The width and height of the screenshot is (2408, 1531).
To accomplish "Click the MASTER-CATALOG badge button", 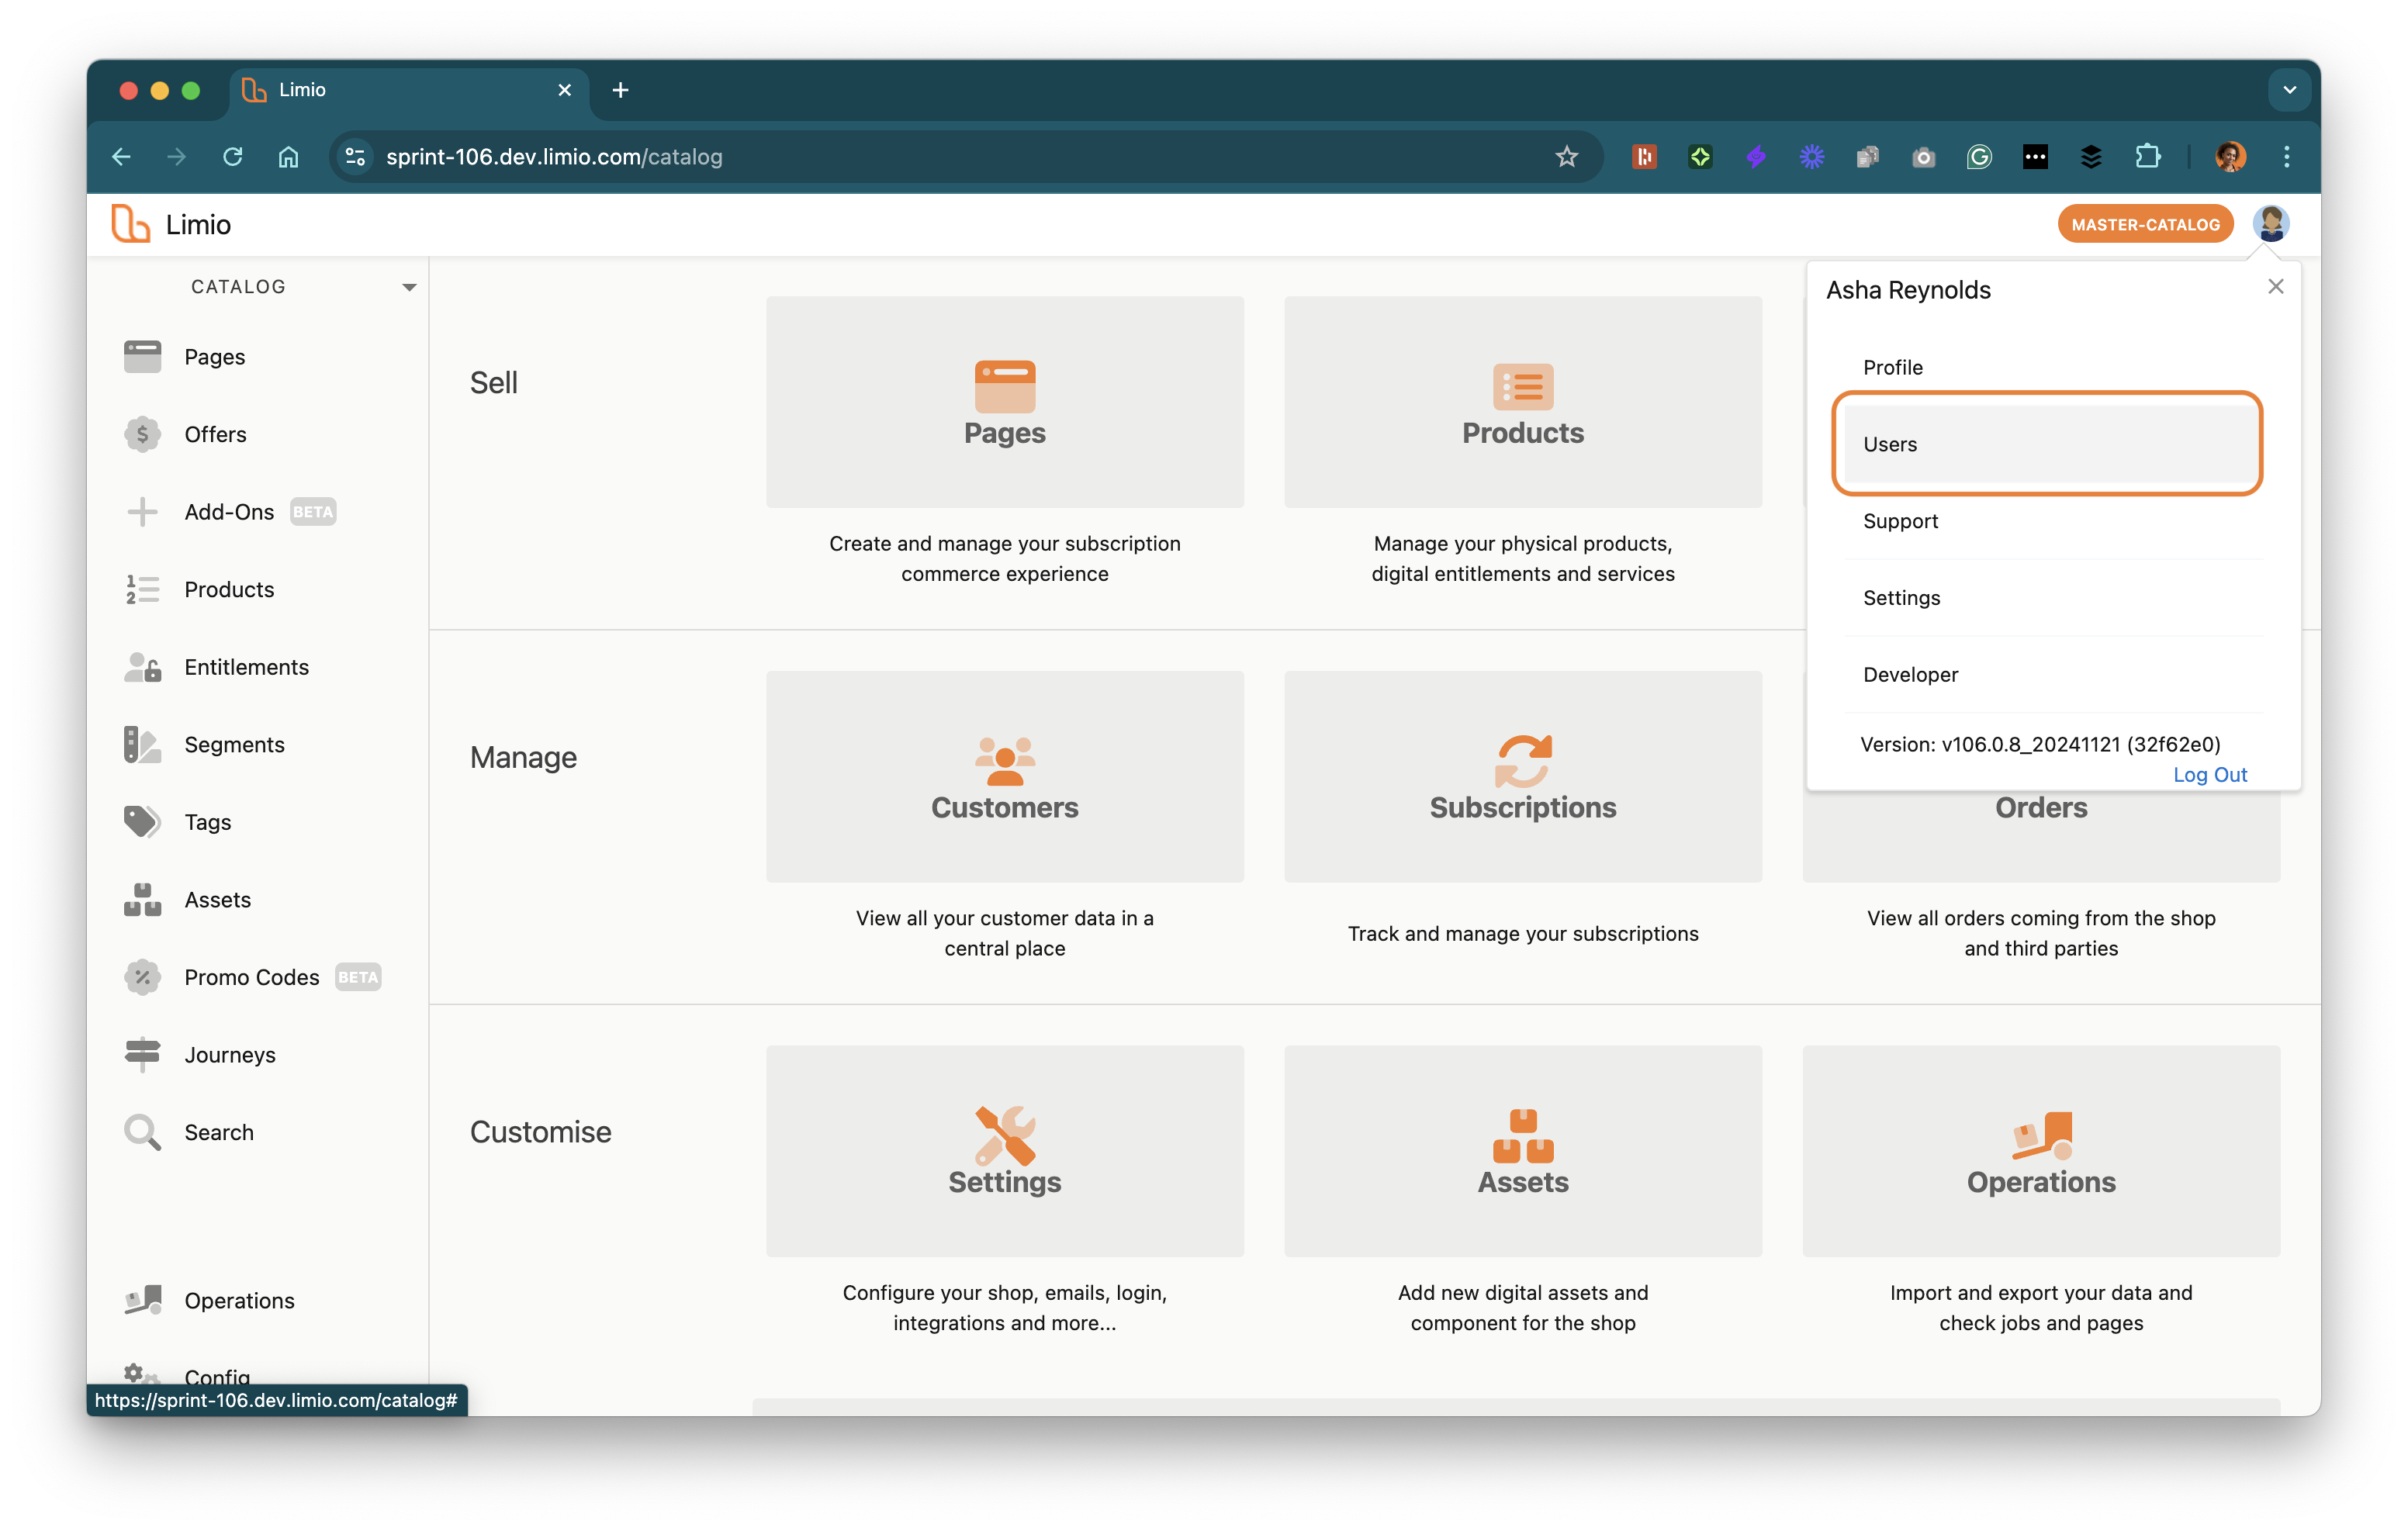I will click(x=2144, y=224).
